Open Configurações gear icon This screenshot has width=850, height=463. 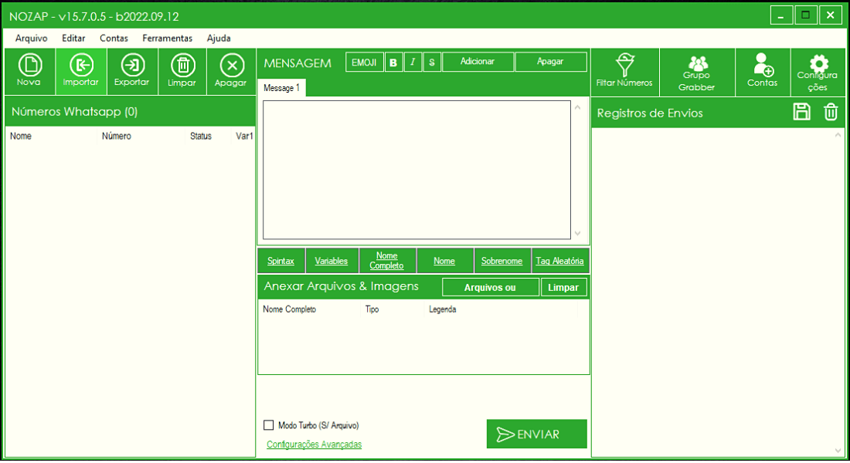point(818,72)
